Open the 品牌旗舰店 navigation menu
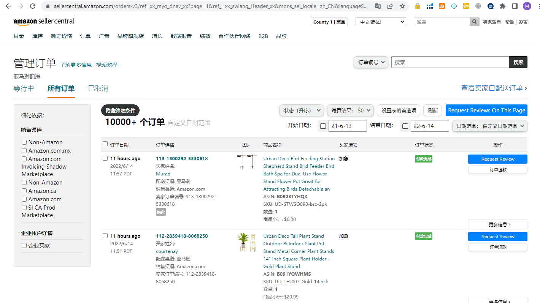 coord(131,36)
